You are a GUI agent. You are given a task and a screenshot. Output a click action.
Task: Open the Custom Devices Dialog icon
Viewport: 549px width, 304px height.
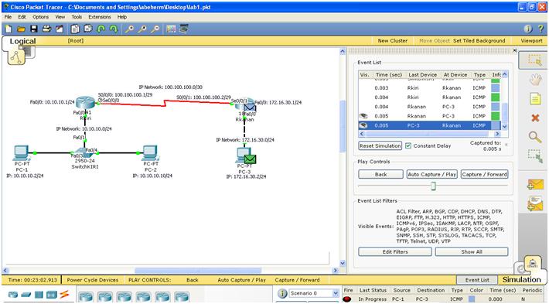[184, 29]
